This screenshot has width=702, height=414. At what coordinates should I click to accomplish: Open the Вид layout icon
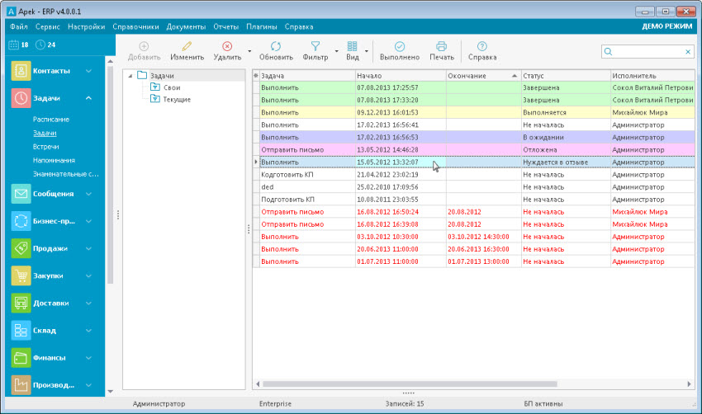coord(353,47)
